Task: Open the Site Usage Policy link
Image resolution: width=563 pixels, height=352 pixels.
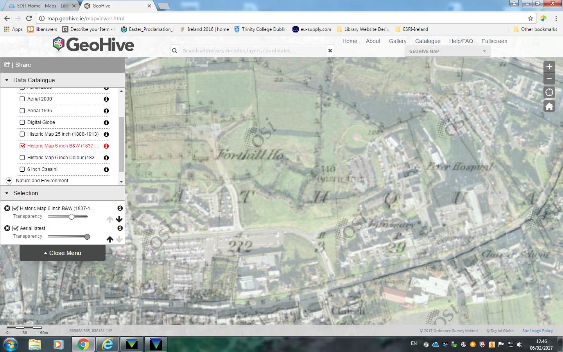Action: coord(537,330)
